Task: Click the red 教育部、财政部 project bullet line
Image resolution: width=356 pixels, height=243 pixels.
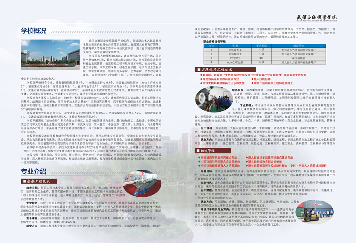Action: pos(253,75)
